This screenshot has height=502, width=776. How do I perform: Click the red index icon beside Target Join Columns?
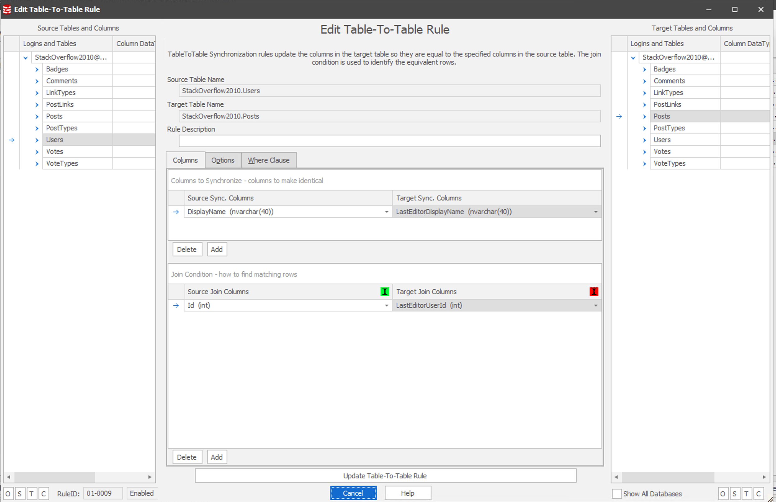(x=593, y=292)
